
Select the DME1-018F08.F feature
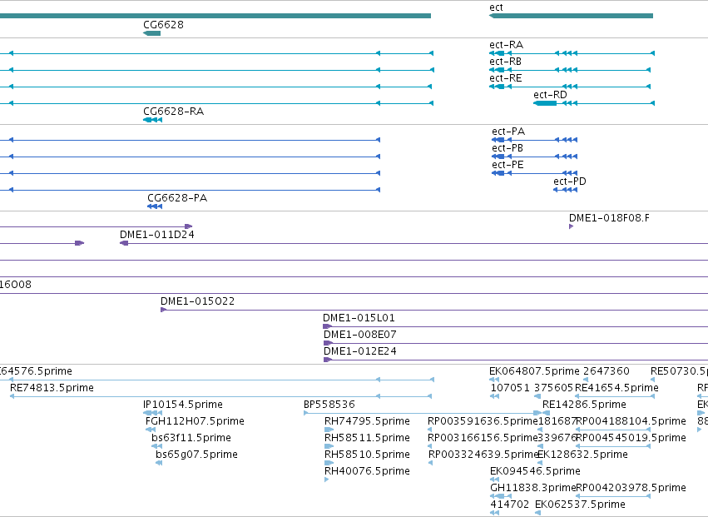tap(572, 226)
